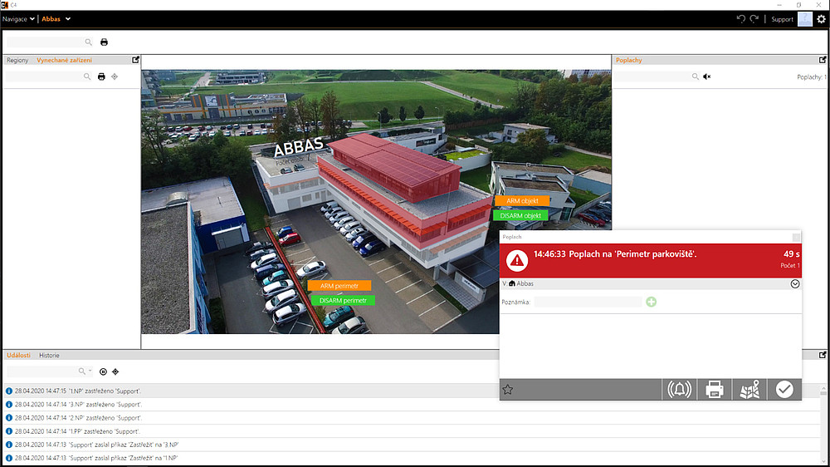Click the ARM perimetr button on map

click(x=339, y=286)
